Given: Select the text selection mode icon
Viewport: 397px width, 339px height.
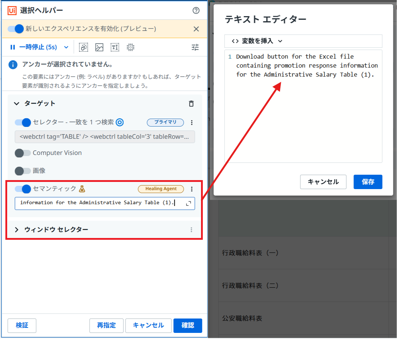Looking at the screenshot, I should click(115, 47).
